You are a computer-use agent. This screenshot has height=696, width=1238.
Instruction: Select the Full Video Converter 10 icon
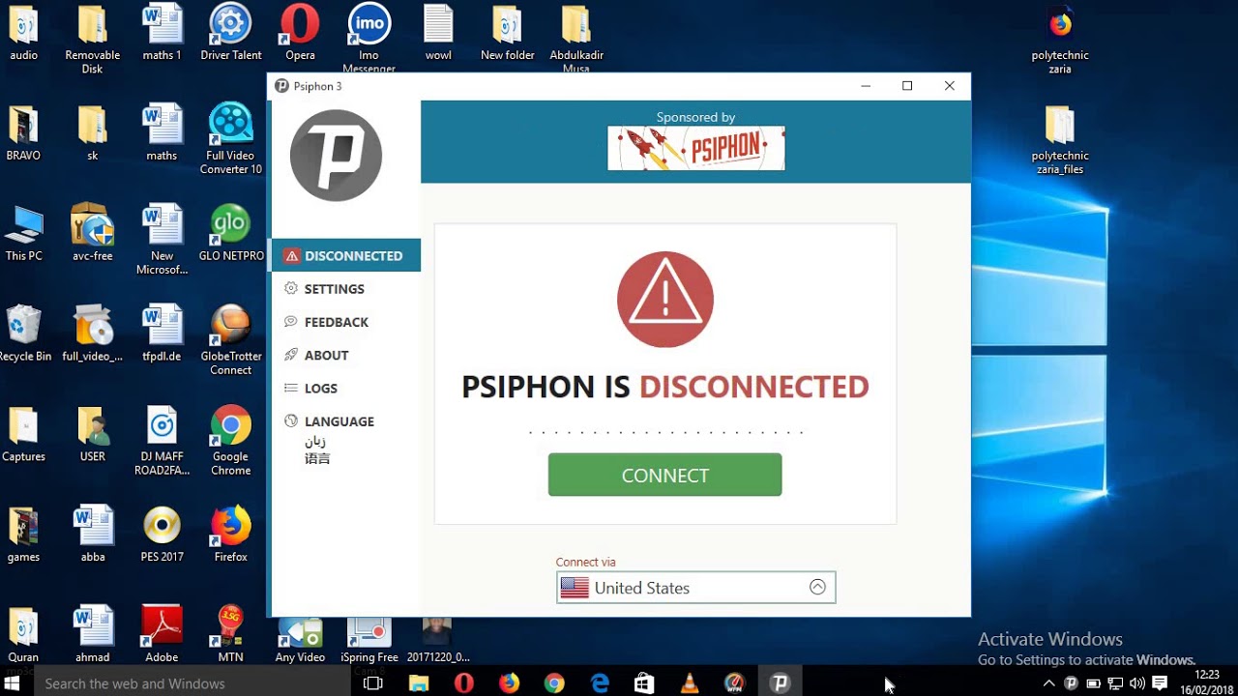231,139
